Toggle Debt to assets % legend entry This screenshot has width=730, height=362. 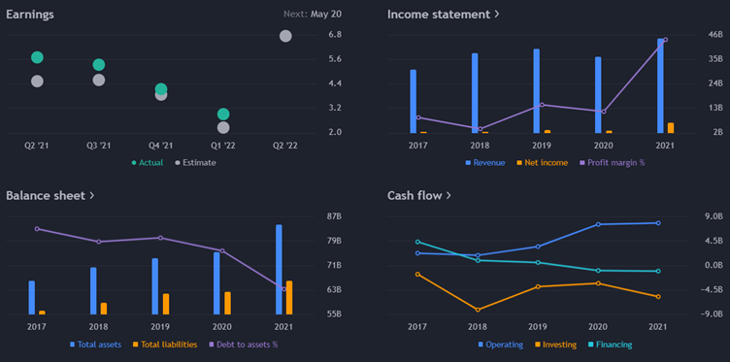(x=243, y=345)
